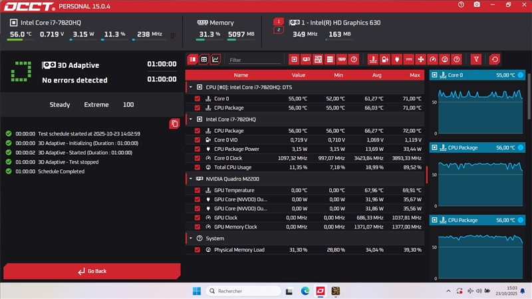Open Task View from the taskbar
The image size is (532, 299).
point(289,291)
